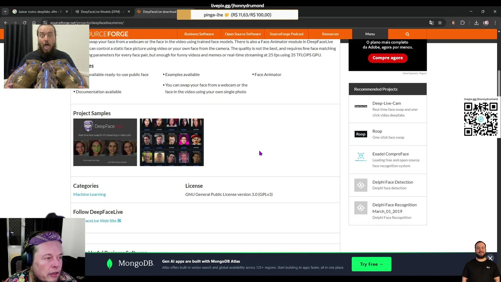Go back with the browser back arrow

(6, 23)
